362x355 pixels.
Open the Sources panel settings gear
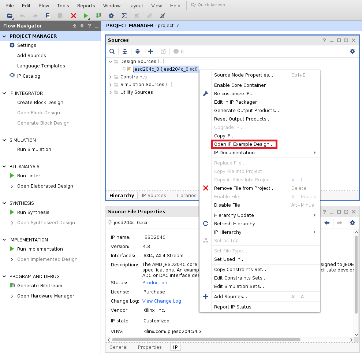352,51
